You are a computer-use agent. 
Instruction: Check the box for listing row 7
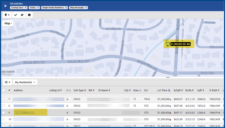pos(4,99)
